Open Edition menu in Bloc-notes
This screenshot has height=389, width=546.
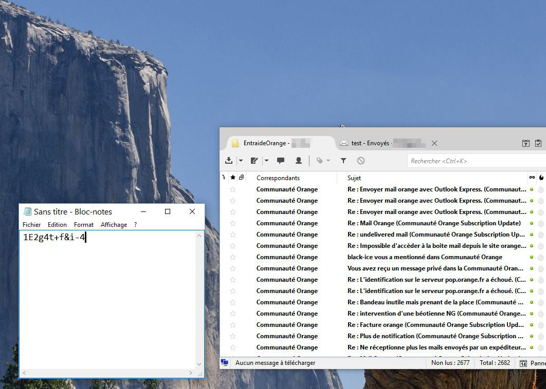[x=57, y=225]
